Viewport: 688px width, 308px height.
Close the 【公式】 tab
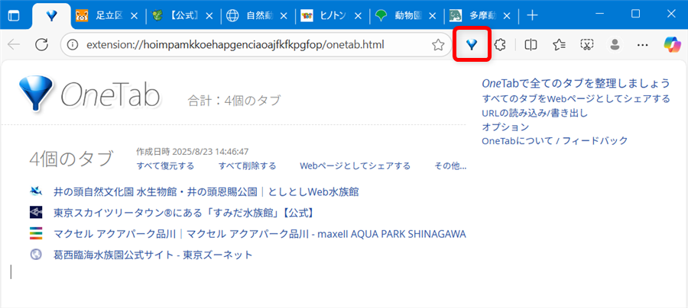(209, 16)
